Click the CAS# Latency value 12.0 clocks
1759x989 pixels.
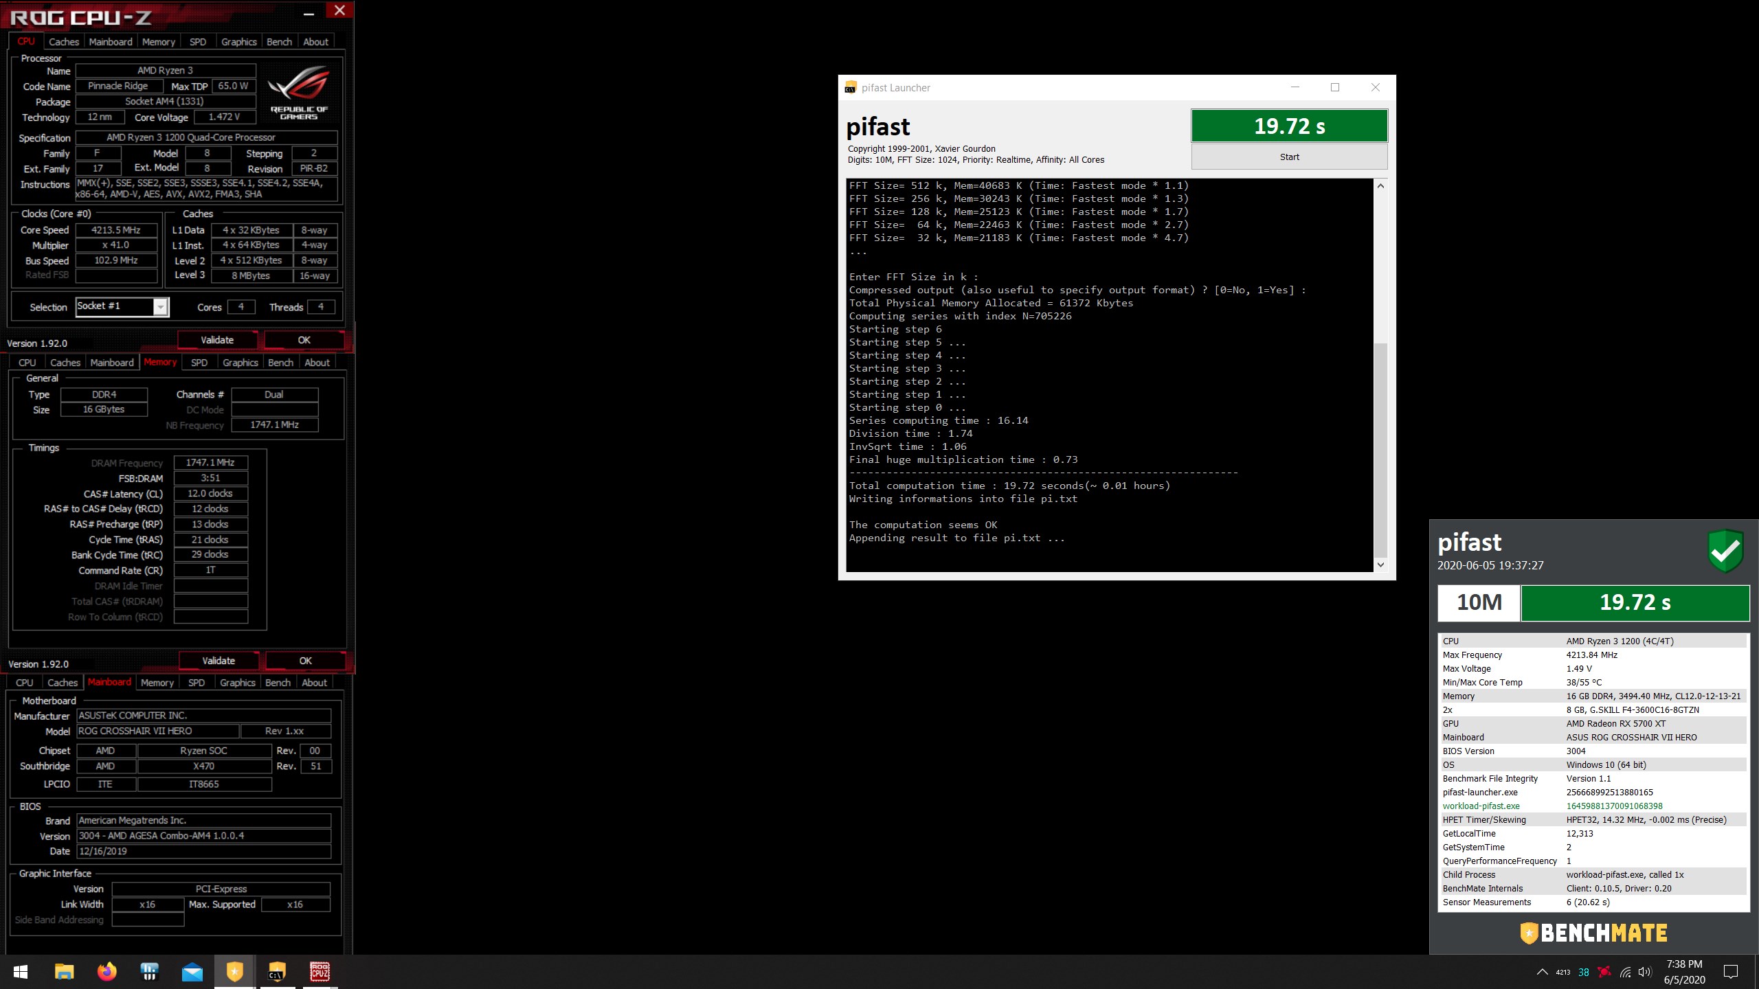(210, 494)
